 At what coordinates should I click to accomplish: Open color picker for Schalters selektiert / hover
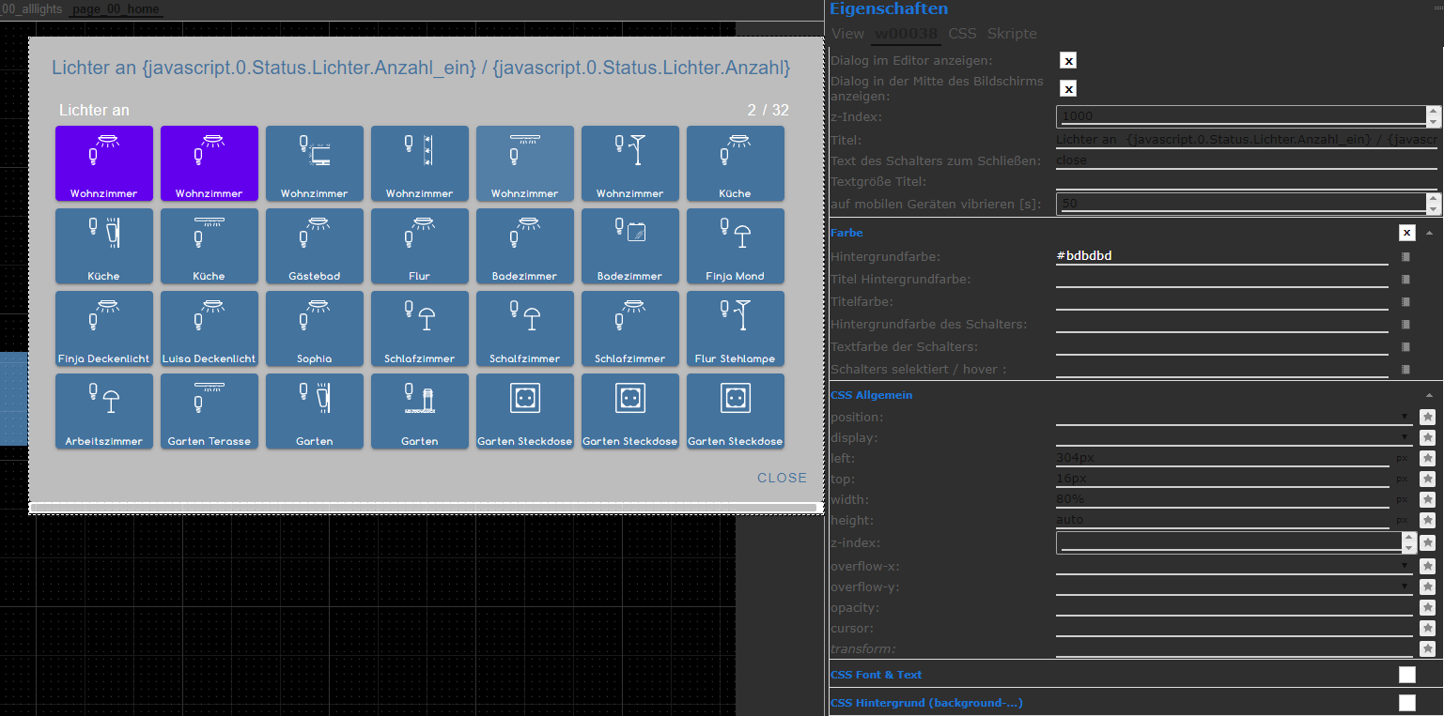pyautogui.click(x=1405, y=369)
